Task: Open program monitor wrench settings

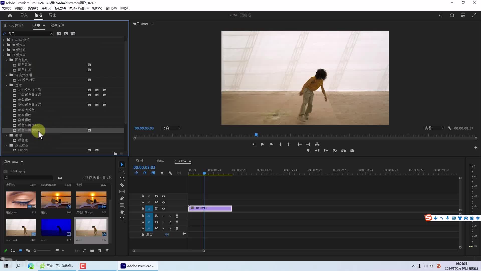Action: pyautogui.click(x=449, y=128)
